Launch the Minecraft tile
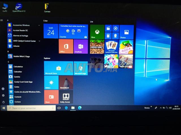This screenshot has width=181, height=135. click(x=97, y=47)
